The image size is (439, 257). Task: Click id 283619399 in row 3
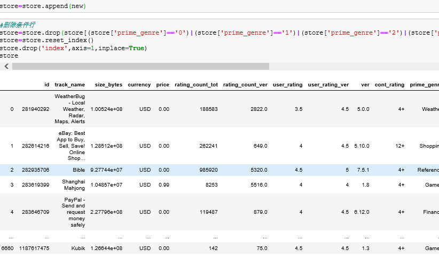coord(36,185)
